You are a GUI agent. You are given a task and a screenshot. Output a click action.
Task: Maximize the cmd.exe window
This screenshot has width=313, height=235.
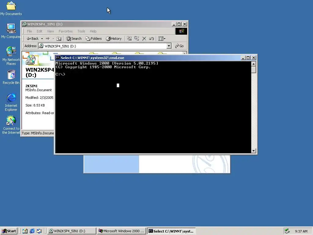point(248,58)
